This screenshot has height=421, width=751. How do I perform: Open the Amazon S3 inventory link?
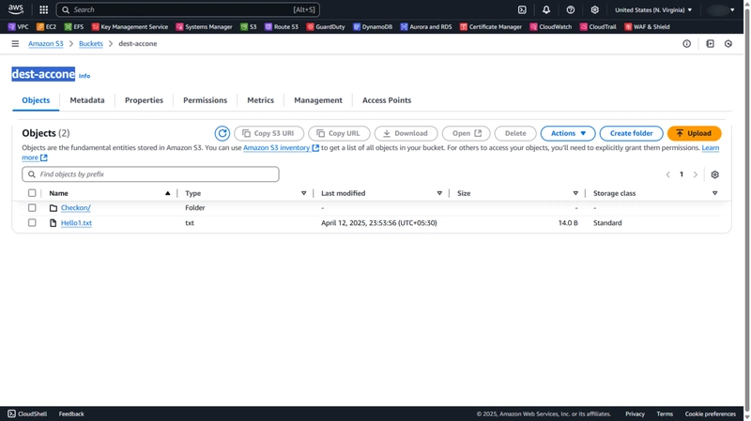point(281,148)
